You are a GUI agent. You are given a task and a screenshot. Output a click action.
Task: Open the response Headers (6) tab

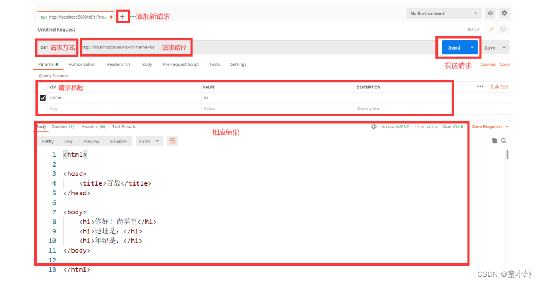click(x=93, y=127)
